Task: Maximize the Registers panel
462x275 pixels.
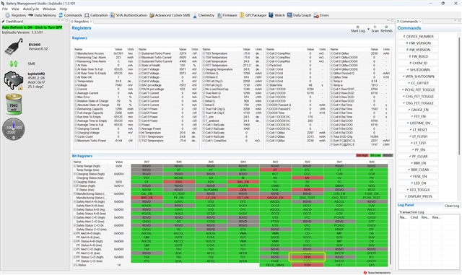Action: click(x=392, y=21)
